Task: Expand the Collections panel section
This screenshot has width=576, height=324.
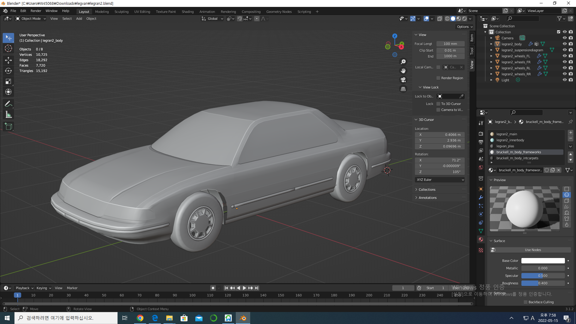Action: pos(427,190)
